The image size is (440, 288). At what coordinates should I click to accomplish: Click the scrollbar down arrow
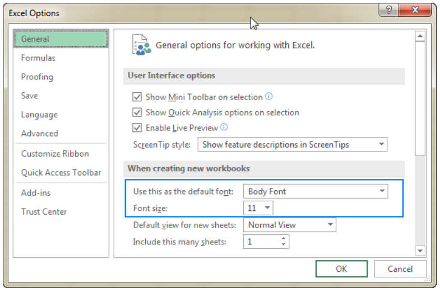[x=420, y=251]
